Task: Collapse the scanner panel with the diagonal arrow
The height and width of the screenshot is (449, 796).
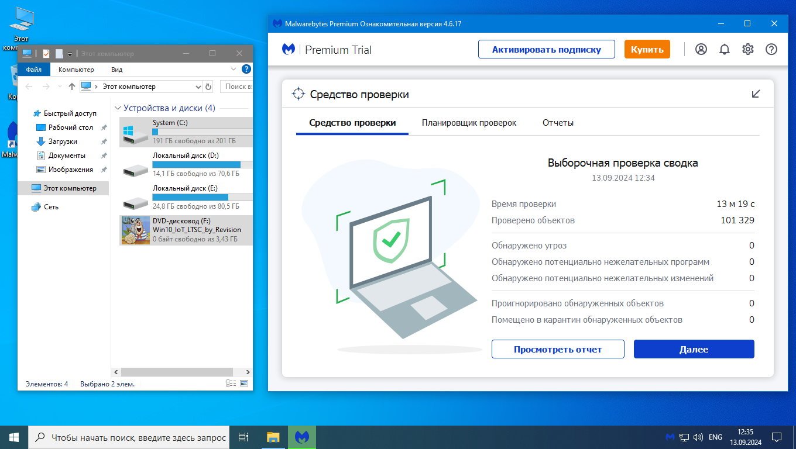Action: click(x=756, y=94)
